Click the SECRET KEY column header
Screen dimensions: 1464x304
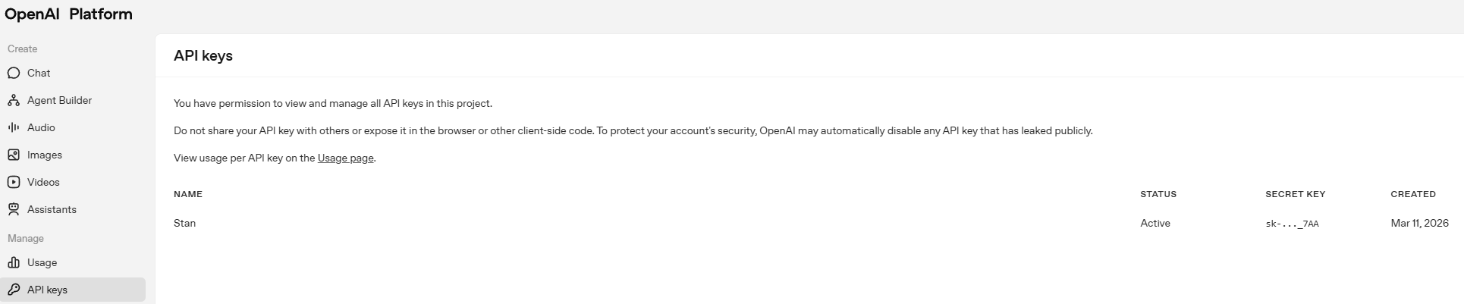pos(1295,194)
